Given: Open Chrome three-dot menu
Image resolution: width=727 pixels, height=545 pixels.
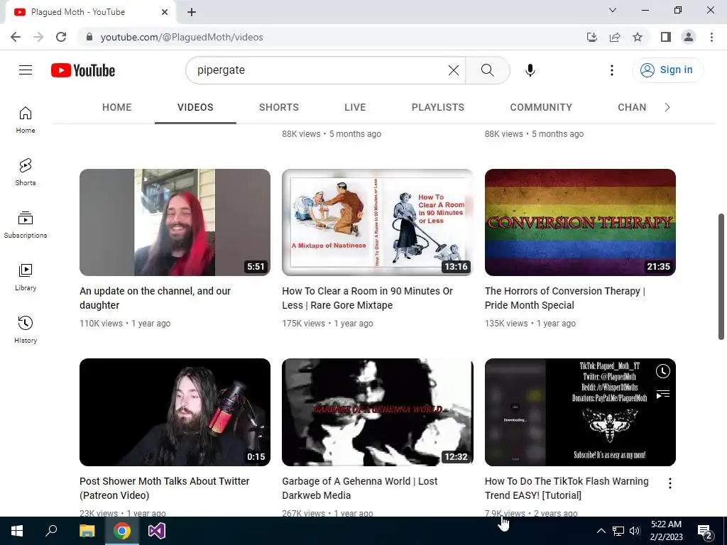Looking at the screenshot, I should (711, 37).
